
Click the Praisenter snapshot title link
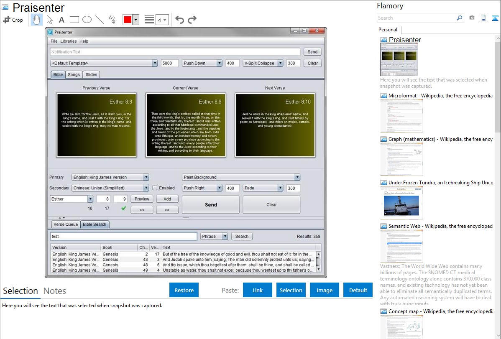pos(405,40)
